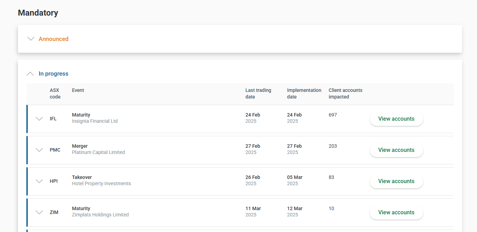Click the orange Announced section title
477x232 pixels.
click(53, 39)
